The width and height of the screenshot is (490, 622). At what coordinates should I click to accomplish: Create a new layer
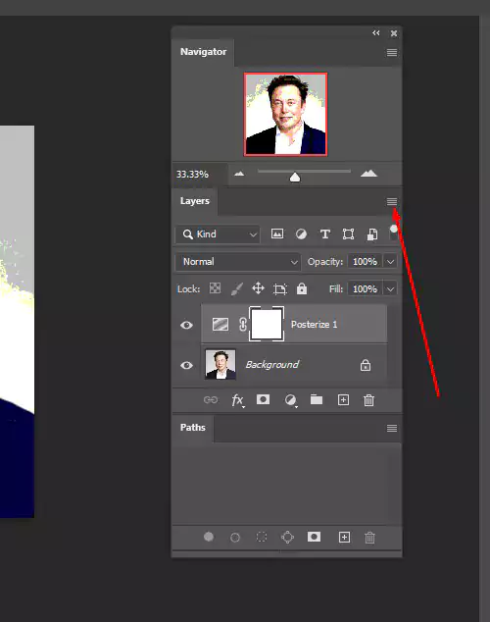click(x=343, y=400)
